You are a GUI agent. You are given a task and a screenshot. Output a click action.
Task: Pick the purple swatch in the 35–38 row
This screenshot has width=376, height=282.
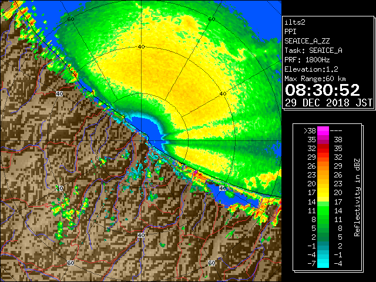pos(323,140)
